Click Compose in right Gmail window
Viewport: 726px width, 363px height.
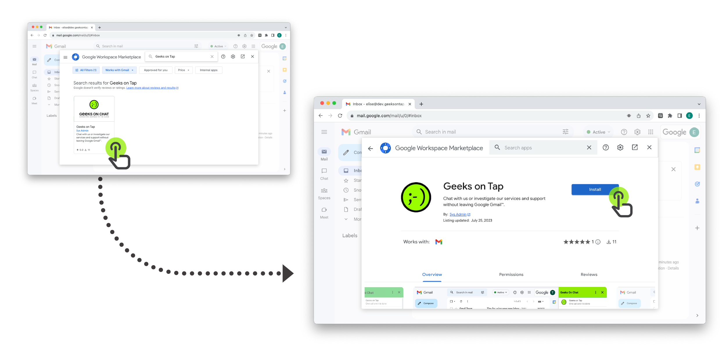point(351,152)
